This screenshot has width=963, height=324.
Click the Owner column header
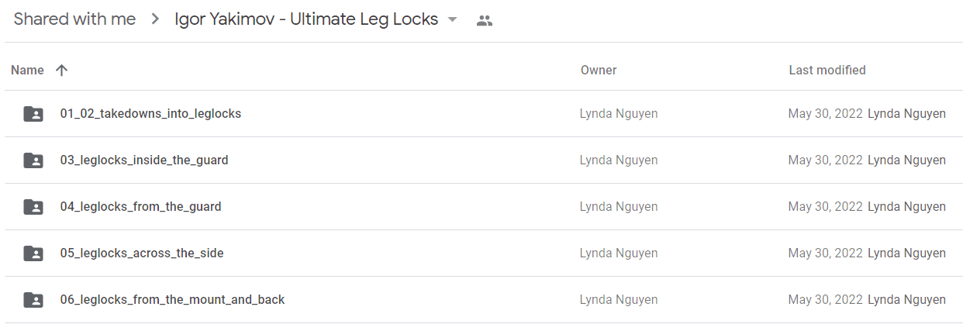tap(599, 70)
